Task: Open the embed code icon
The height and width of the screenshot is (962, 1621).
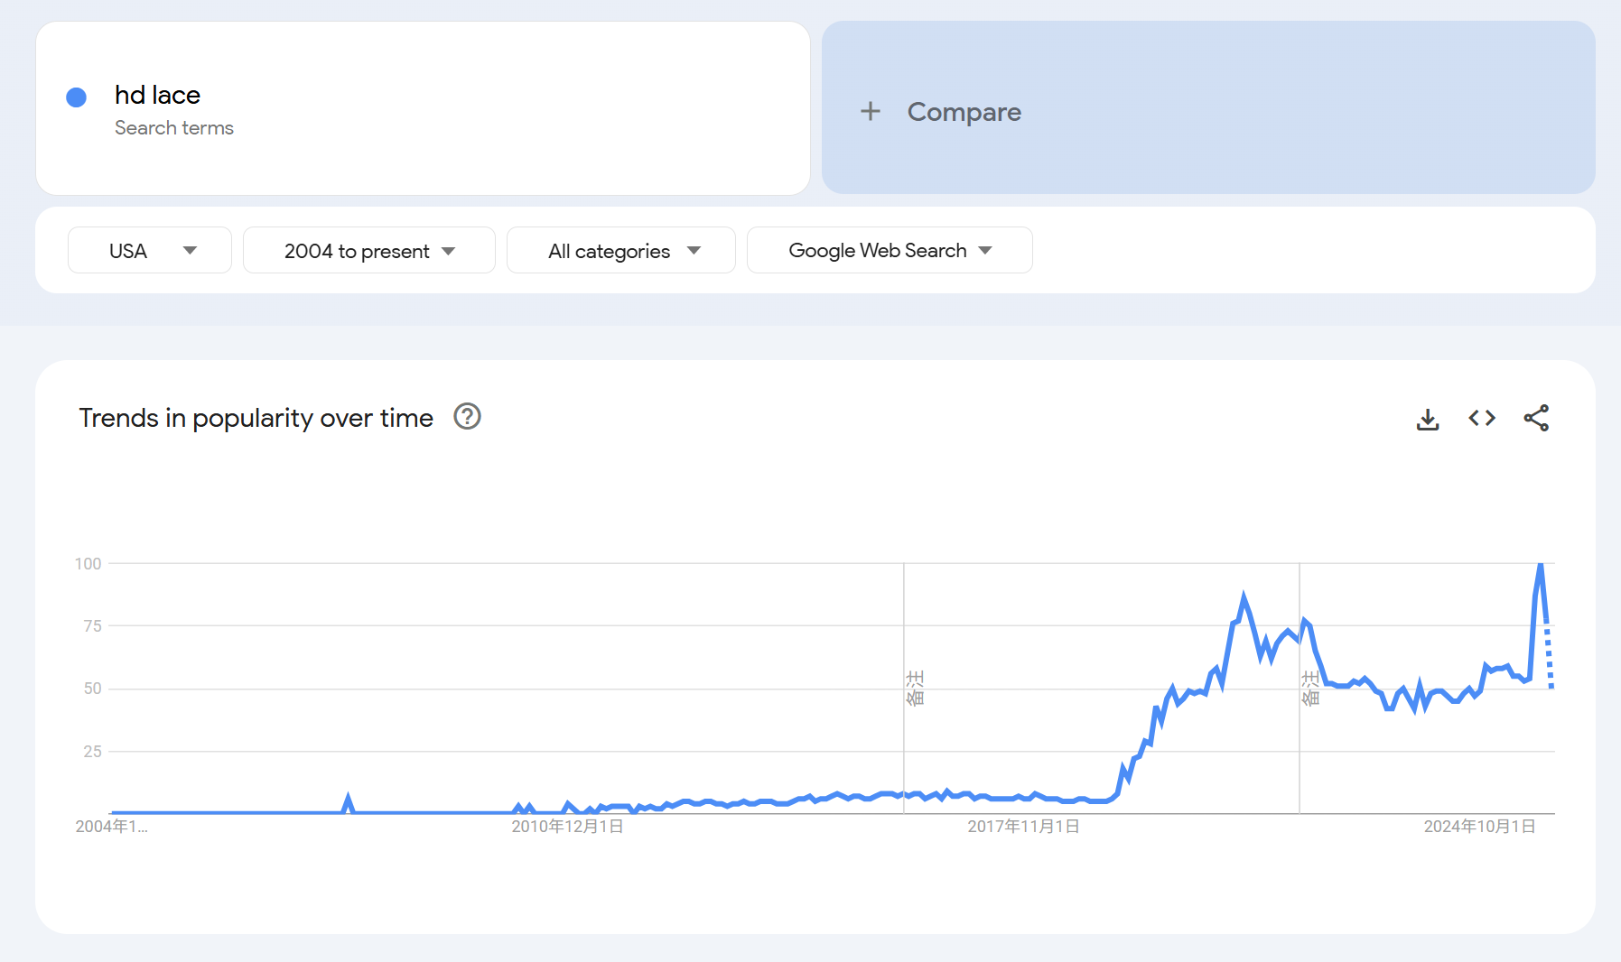Action: click(x=1482, y=418)
